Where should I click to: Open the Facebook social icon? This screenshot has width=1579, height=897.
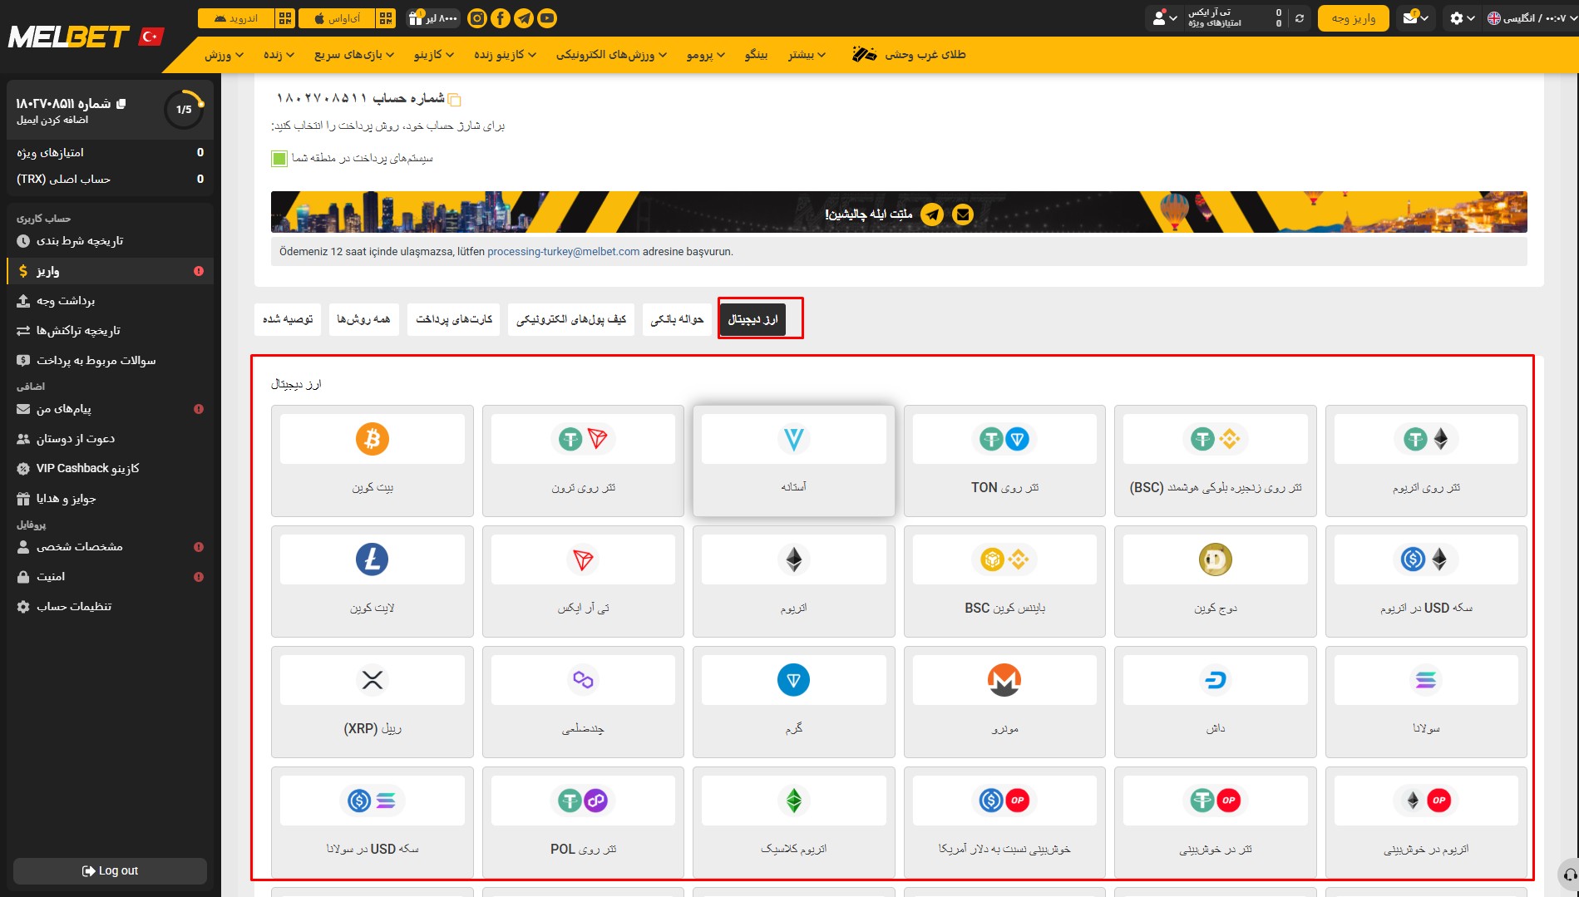point(501,18)
